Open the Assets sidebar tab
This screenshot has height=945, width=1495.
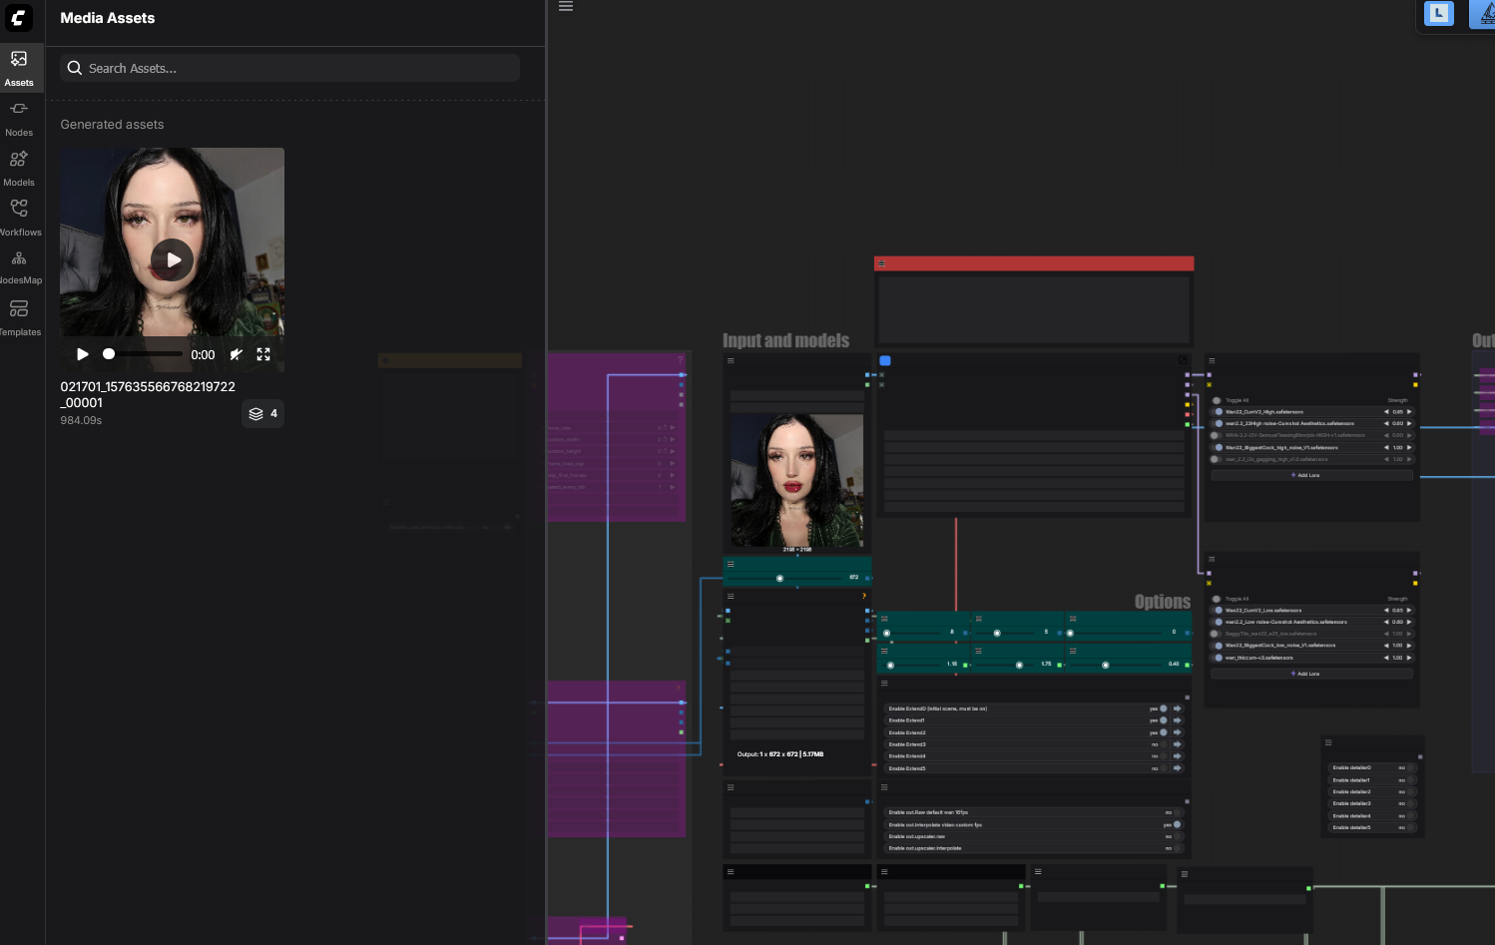[19, 68]
